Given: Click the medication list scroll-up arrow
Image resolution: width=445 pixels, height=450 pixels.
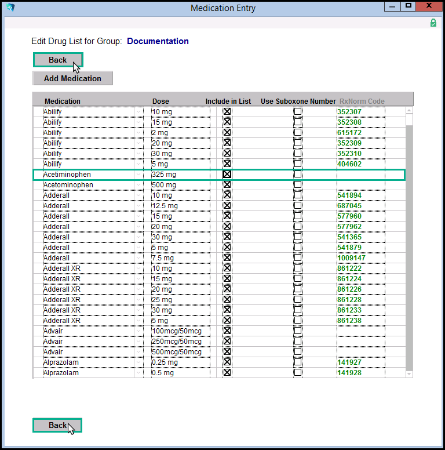Looking at the screenshot, I should pyautogui.click(x=409, y=110).
